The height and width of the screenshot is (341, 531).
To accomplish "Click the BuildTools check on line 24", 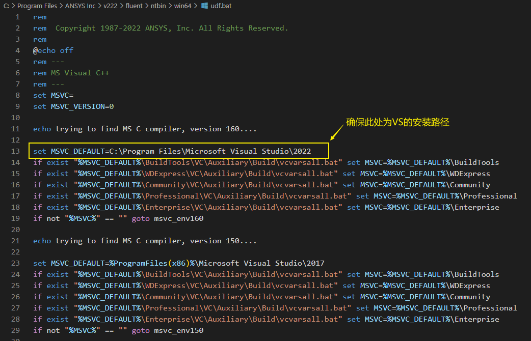I will (266, 274).
